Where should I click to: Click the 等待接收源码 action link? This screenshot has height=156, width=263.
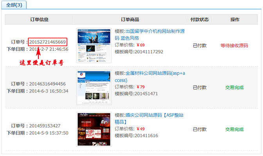pos(234,46)
